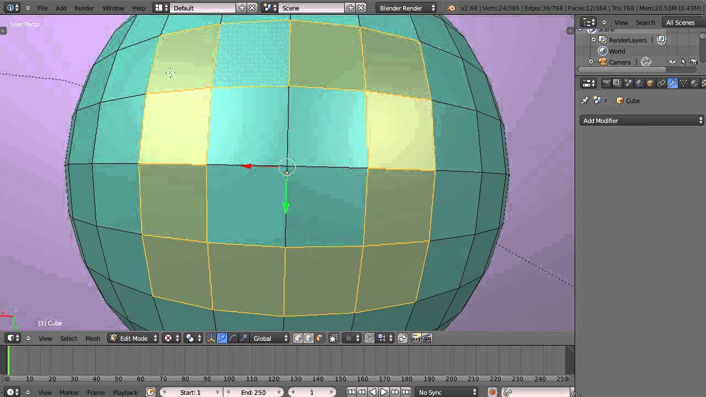Open the Help menu
The width and height of the screenshot is (706, 397).
[139, 8]
